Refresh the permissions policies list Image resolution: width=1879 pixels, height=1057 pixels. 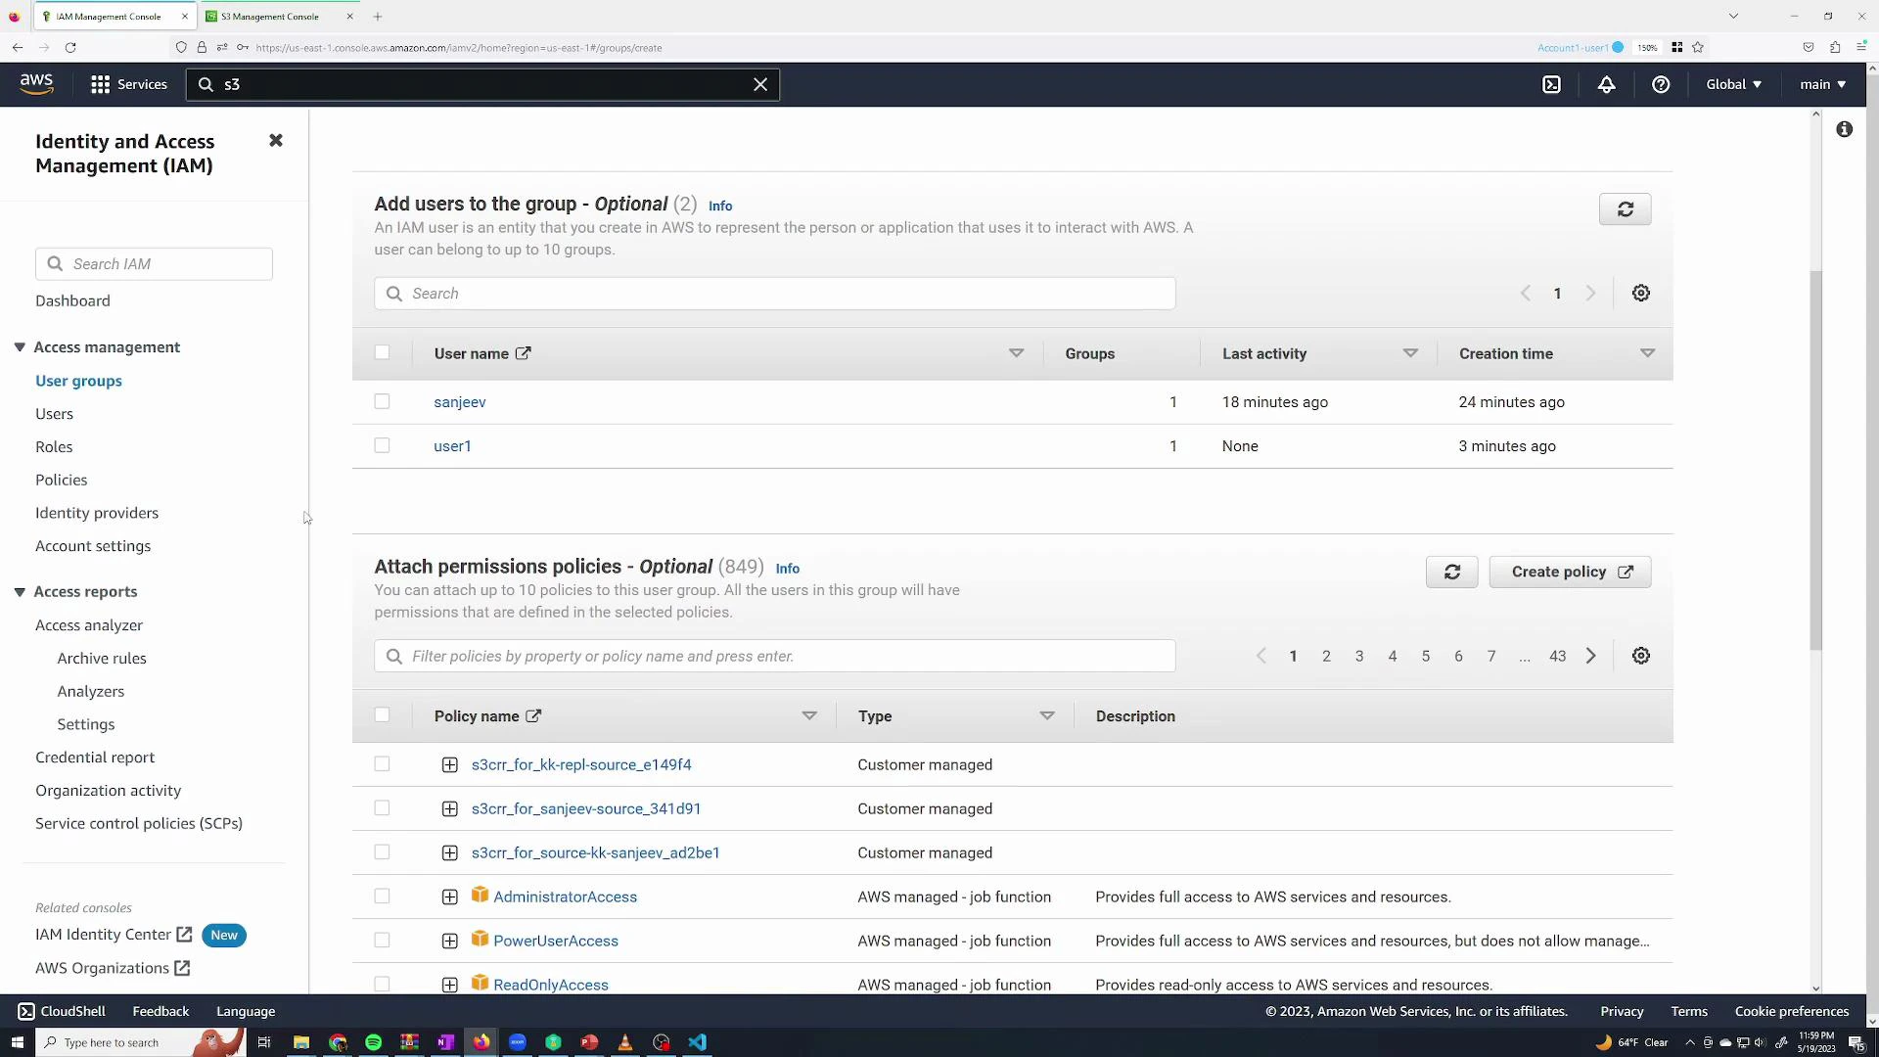click(x=1451, y=572)
